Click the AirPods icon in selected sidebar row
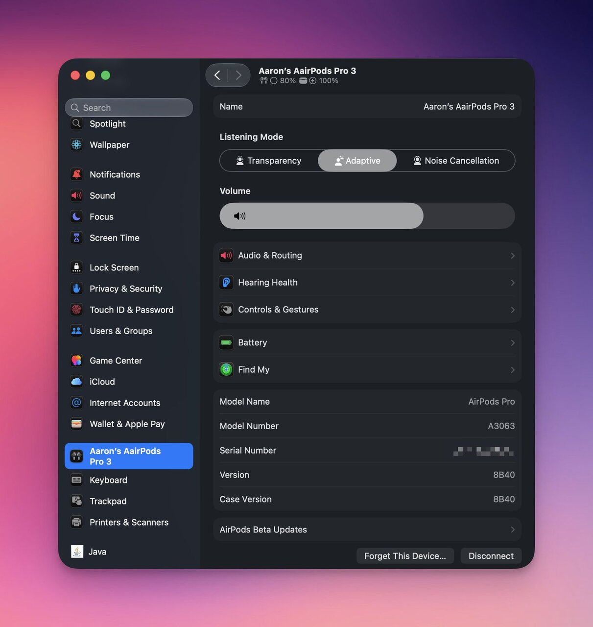 coord(76,457)
